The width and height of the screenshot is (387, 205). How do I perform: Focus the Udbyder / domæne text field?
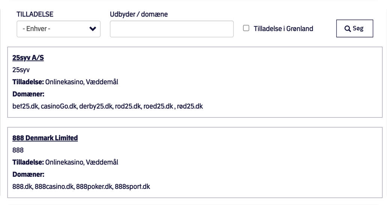tap(171, 29)
